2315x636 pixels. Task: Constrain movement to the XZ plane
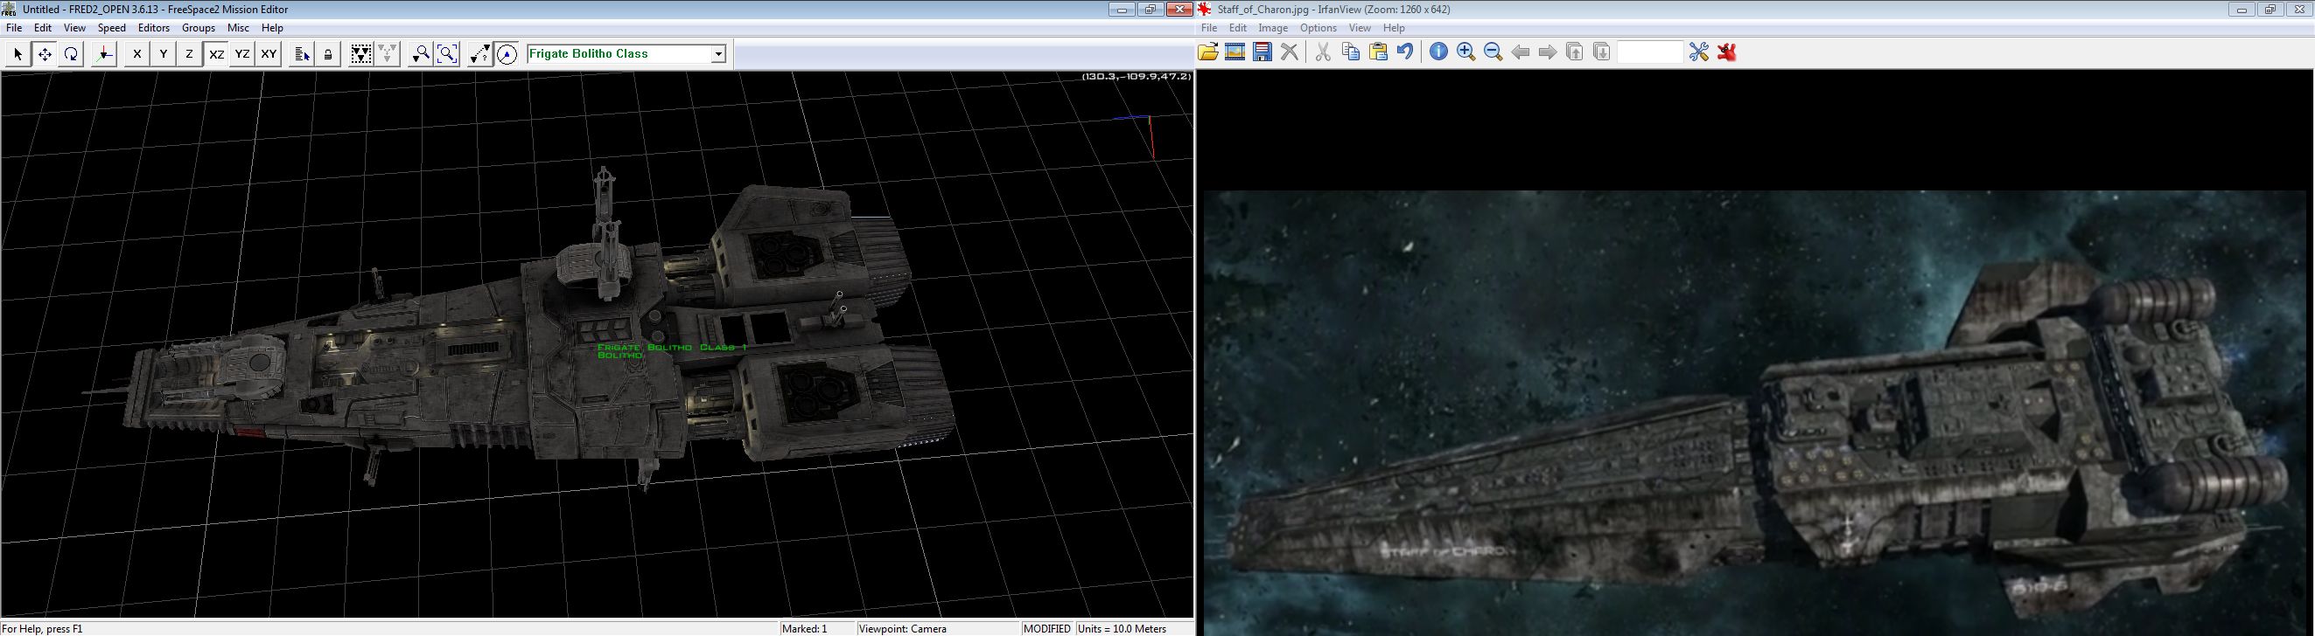216,54
